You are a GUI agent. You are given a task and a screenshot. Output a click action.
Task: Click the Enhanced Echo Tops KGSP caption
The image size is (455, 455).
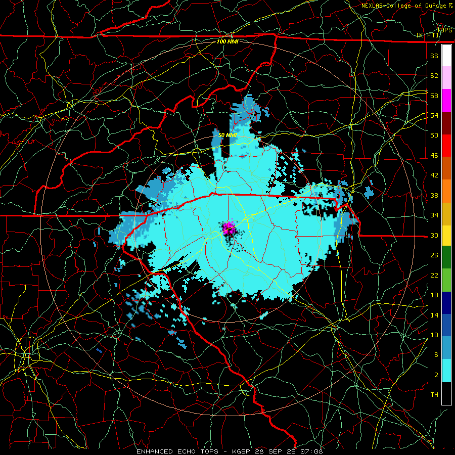230,451
